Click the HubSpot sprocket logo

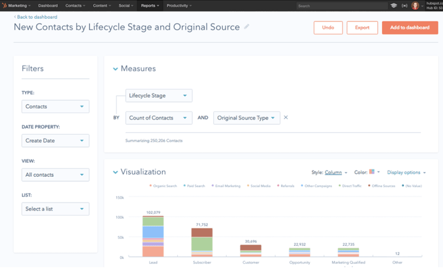tap(4, 5)
